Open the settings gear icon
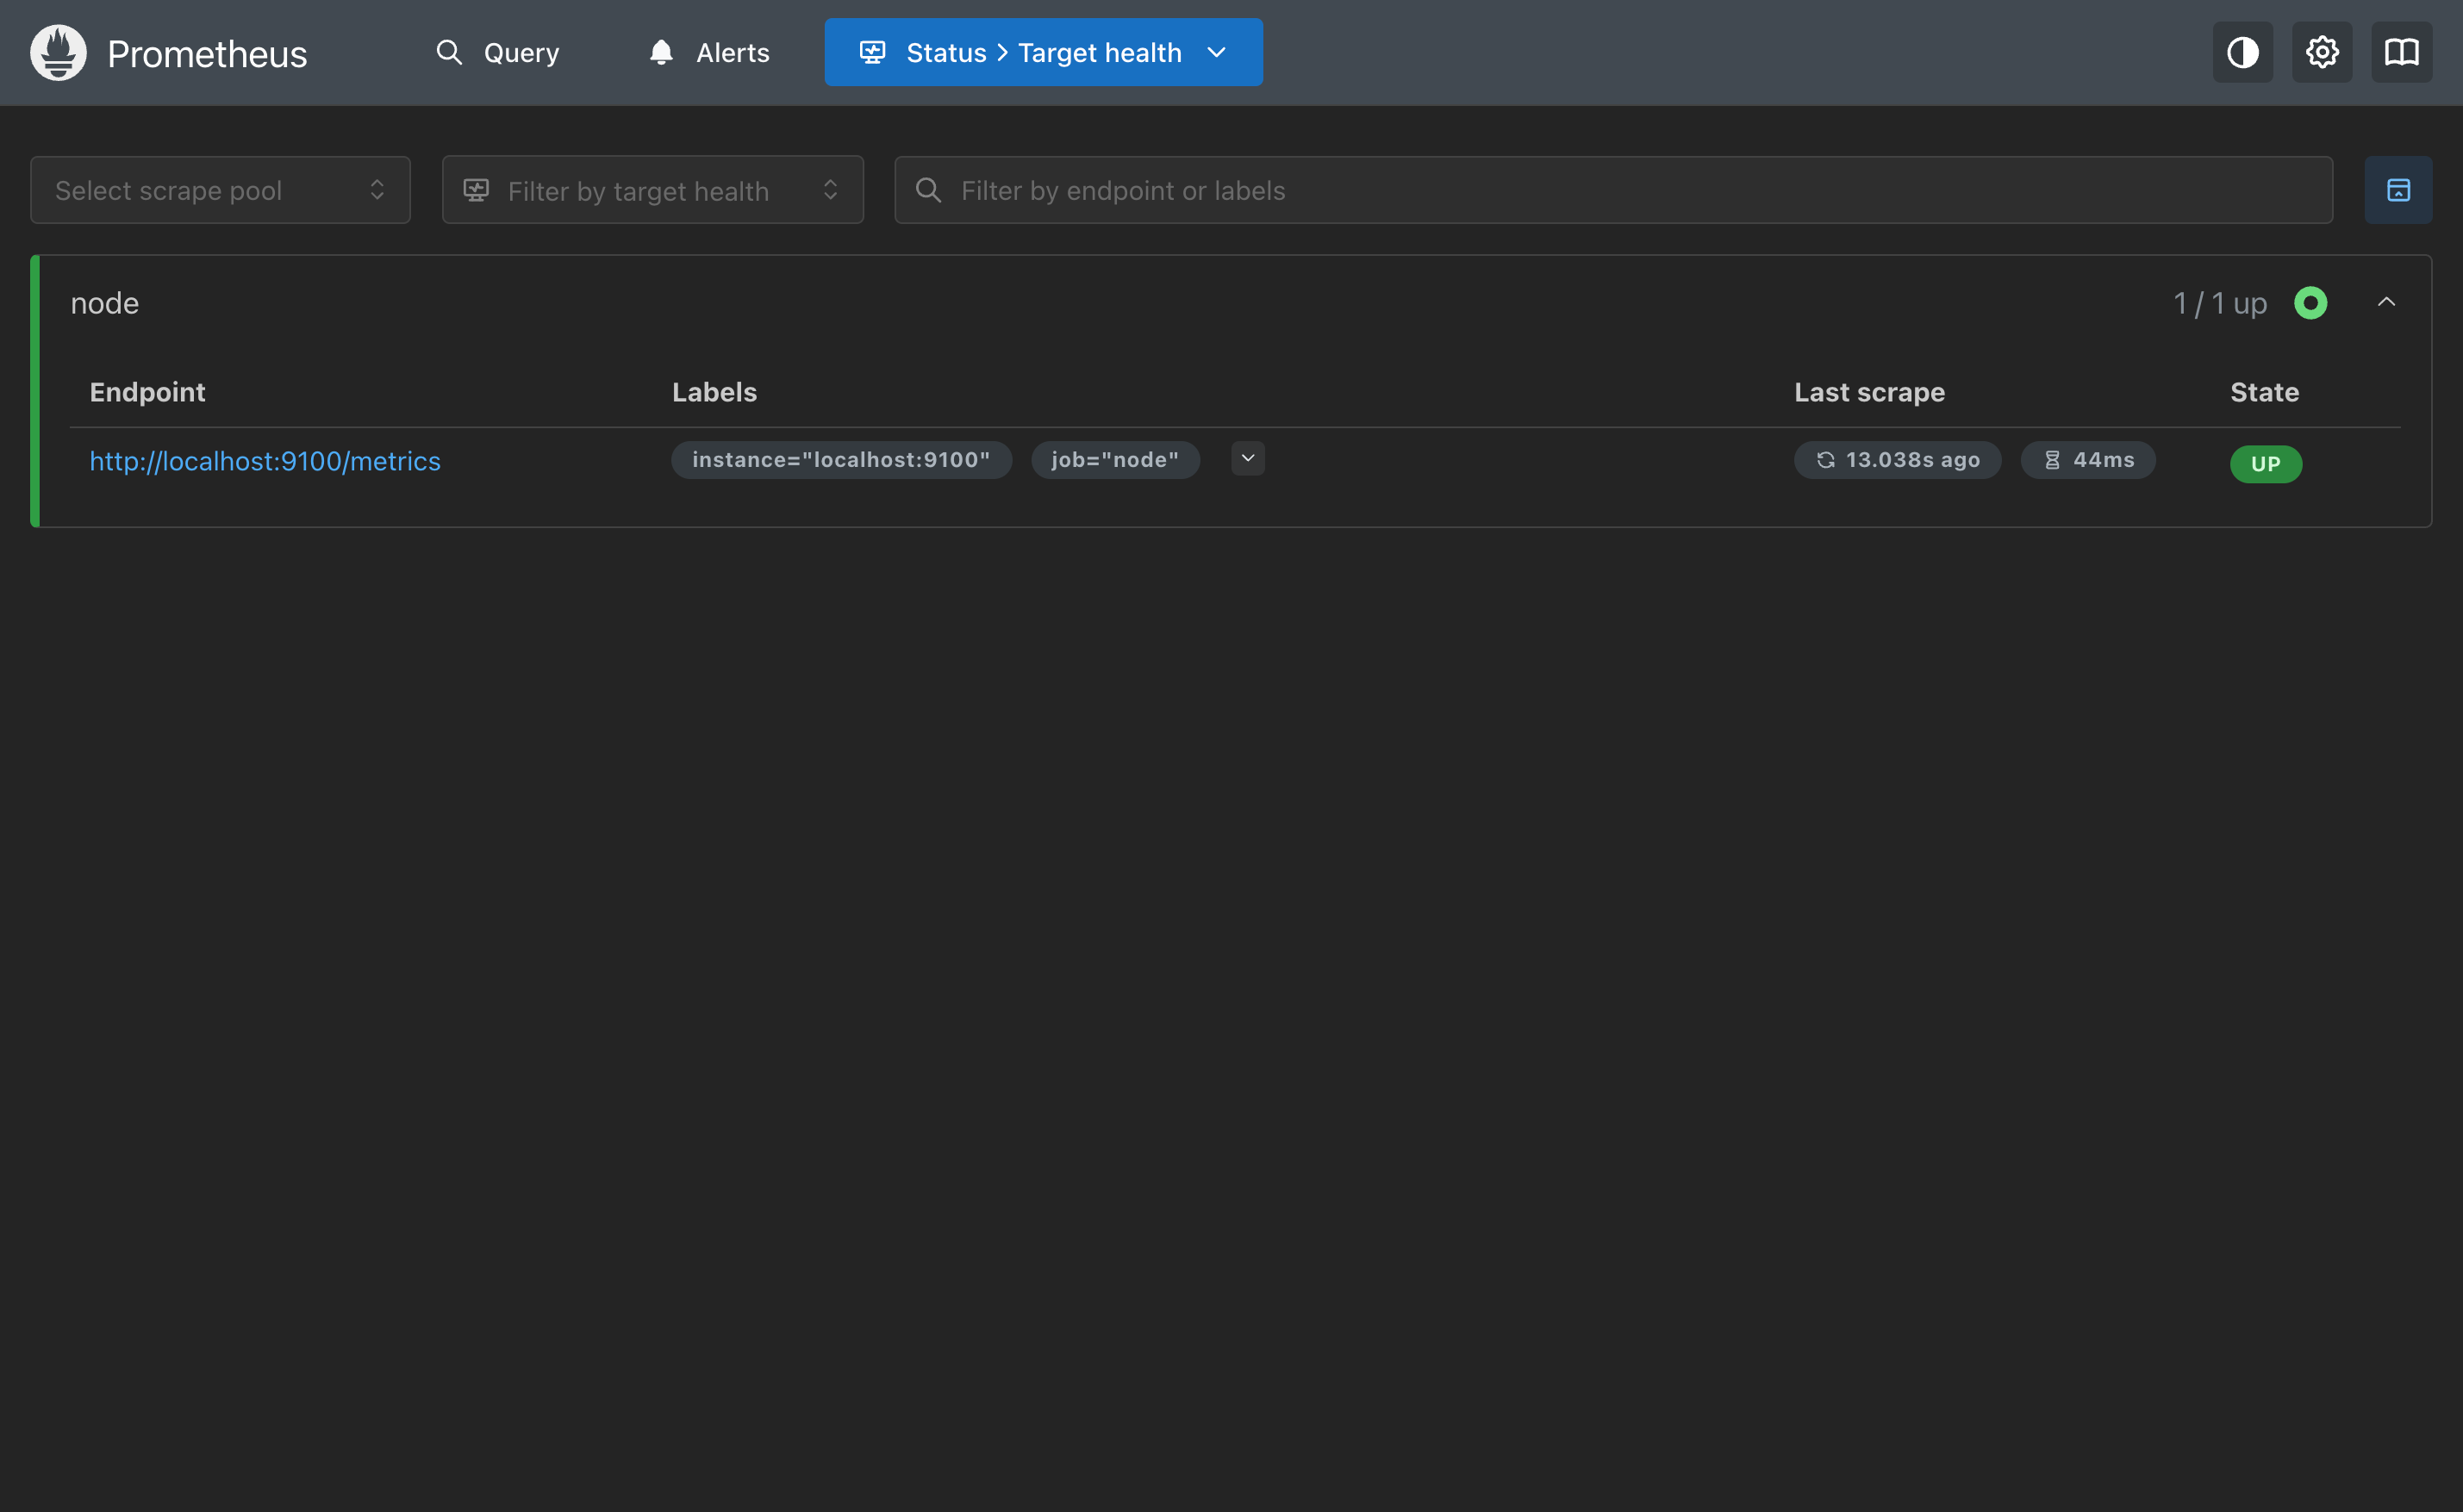The width and height of the screenshot is (2463, 1512). 2322,52
